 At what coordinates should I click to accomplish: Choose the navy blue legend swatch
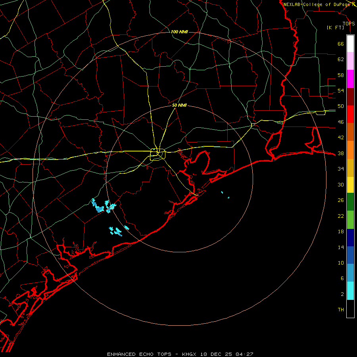click(x=350, y=238)
